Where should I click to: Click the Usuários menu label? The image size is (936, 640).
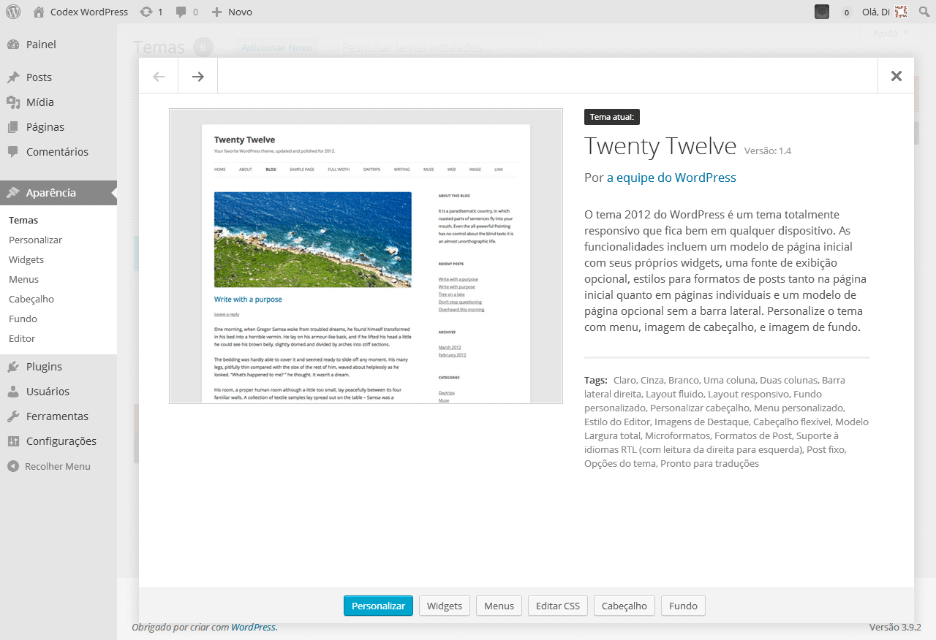point(48,392)
